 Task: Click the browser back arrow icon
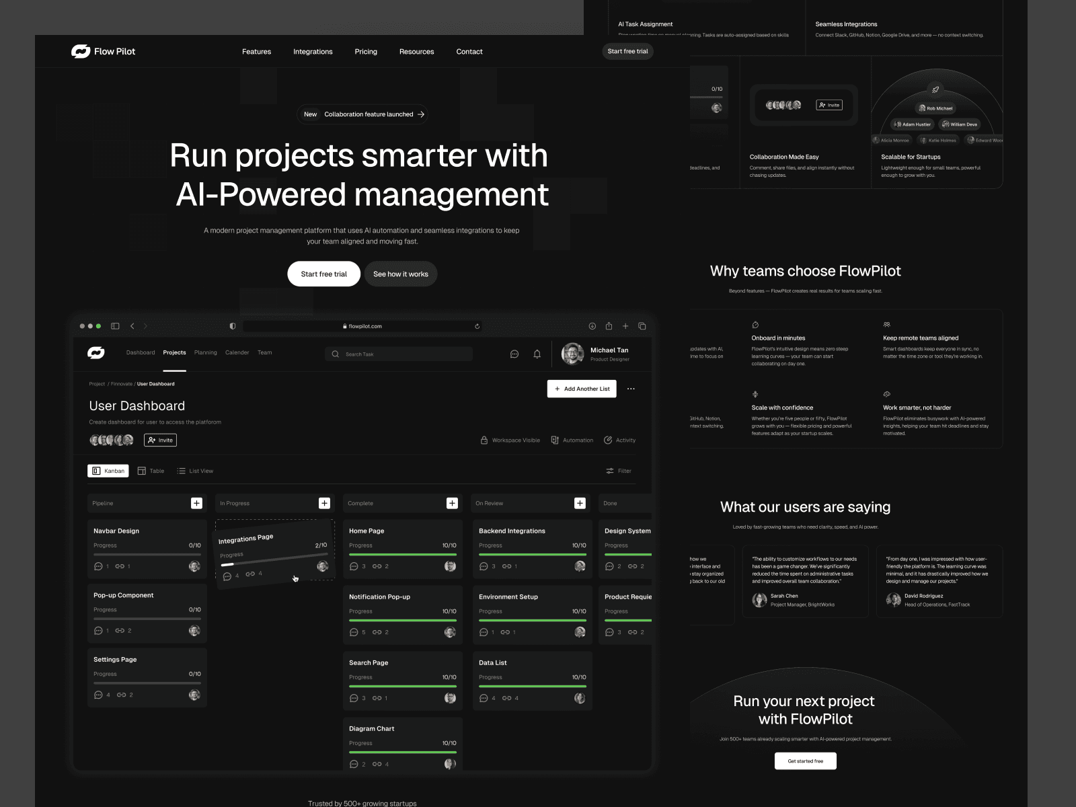[132, 326]
